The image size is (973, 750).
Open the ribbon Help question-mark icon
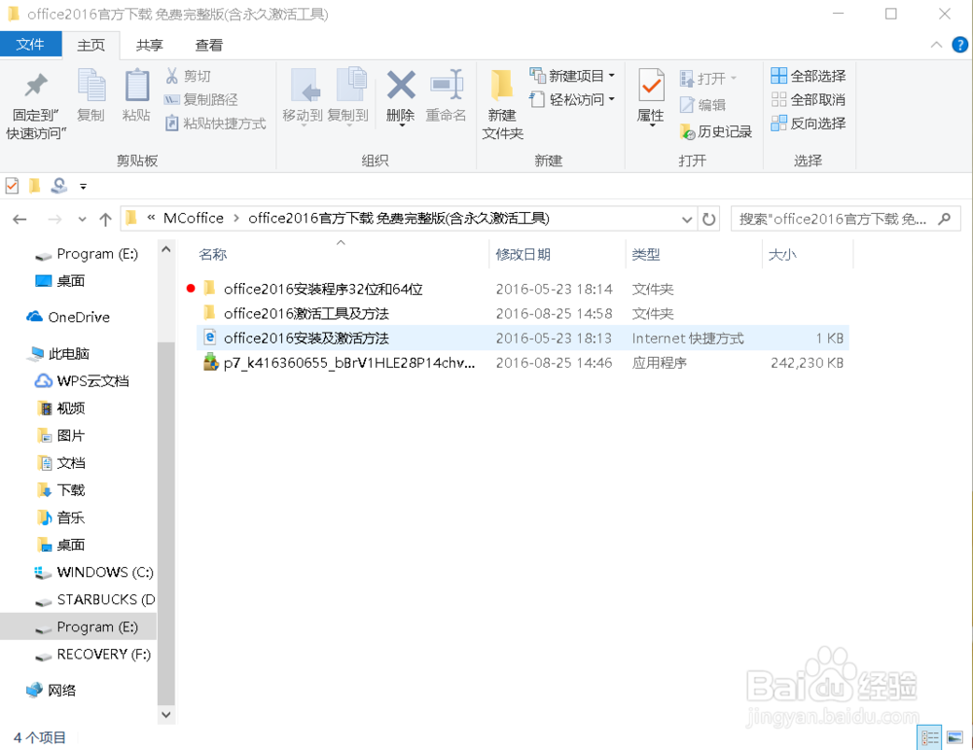[959, 45]
